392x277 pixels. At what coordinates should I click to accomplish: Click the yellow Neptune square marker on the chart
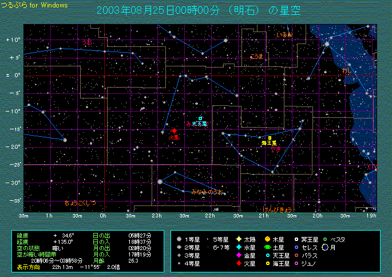[x=270, y=138]
